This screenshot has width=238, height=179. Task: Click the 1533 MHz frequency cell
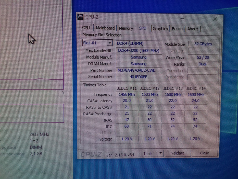pos(150,95)
